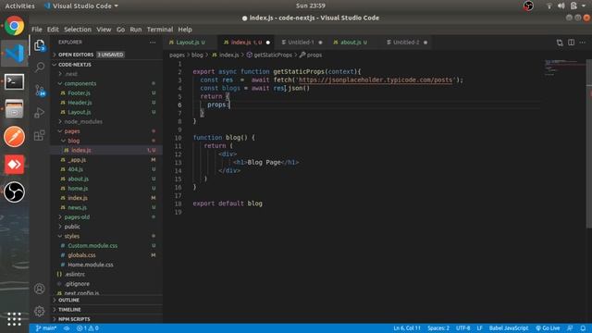Open the notifications bell in status bar
This screenshot has width=592, height=333.
point(583,328)
